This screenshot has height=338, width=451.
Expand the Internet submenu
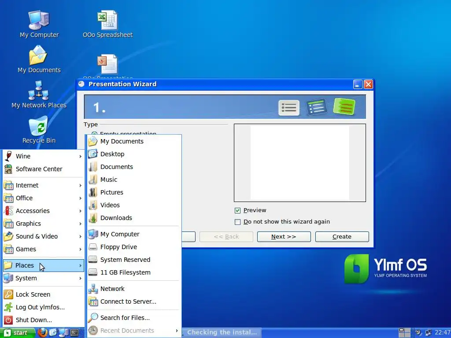click(43, 185)
